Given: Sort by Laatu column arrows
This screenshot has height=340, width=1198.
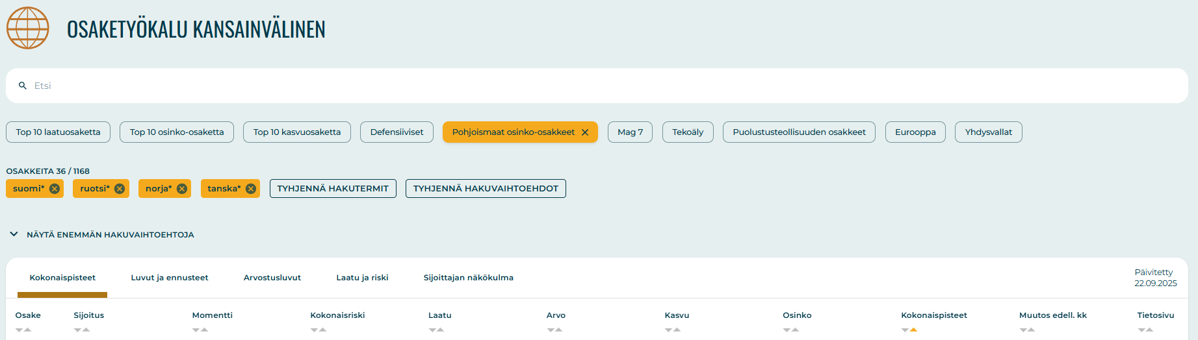Looking at the screenshot, I should pyautogui.click(x=437, y=330).
